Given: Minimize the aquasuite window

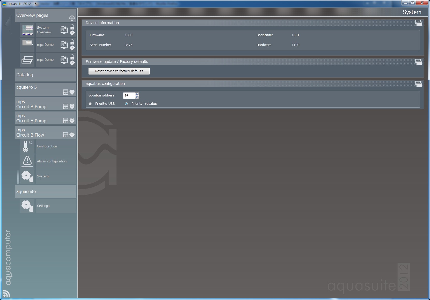Looking at the screenshot, I should 405,3.
